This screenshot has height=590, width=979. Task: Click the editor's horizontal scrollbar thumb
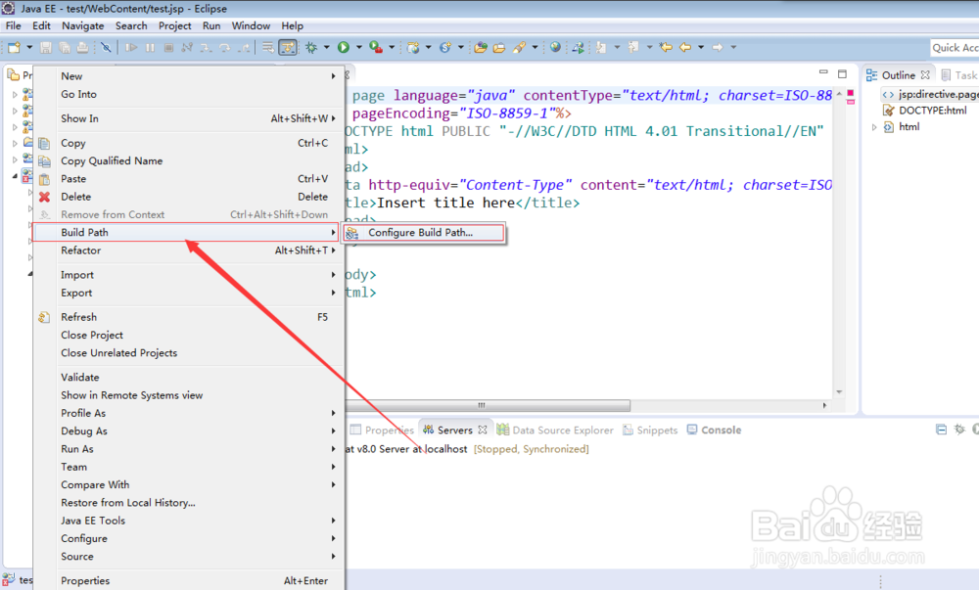click(x=488, y=405)
